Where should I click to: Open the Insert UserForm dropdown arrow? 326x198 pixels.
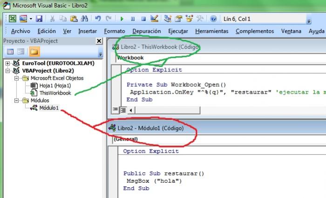click(31, 19)
